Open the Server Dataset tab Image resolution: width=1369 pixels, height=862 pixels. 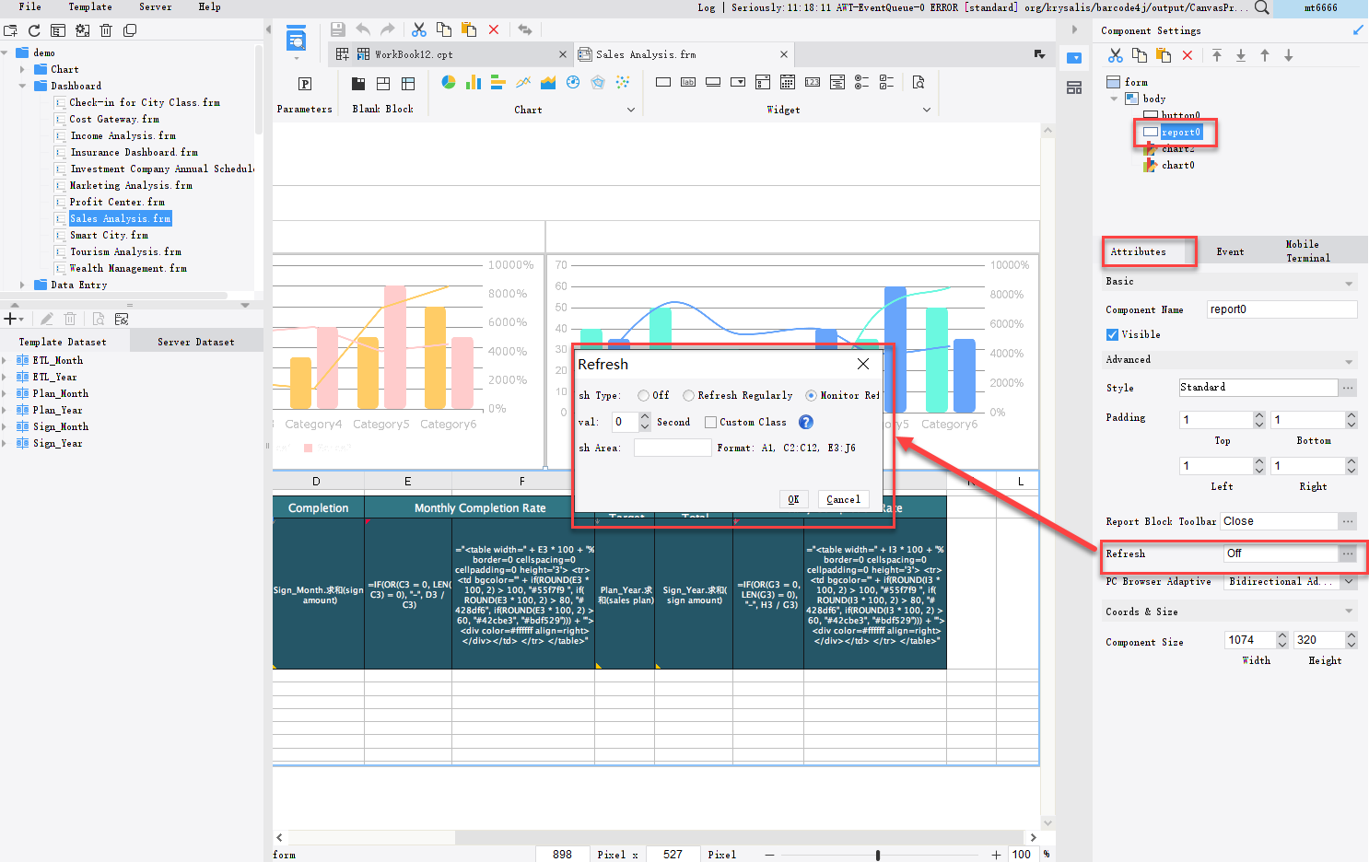[195, 342]
